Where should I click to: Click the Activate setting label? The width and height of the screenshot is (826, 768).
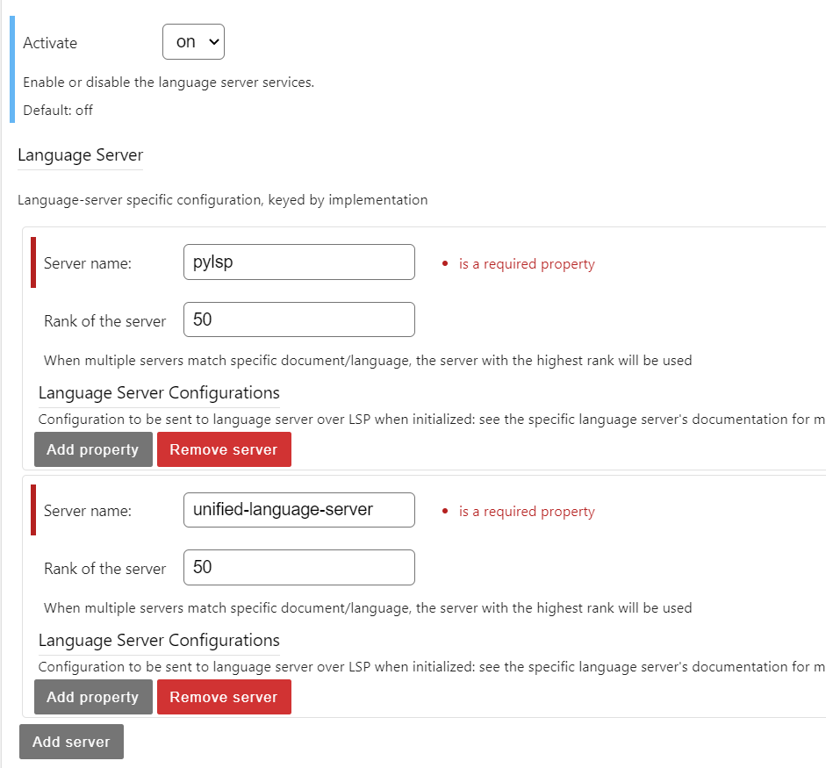50,43
